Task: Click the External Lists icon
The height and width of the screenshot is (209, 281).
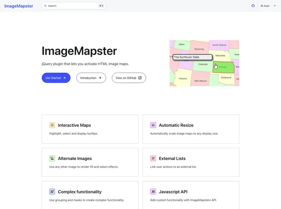Action: (x=153, y=158)
